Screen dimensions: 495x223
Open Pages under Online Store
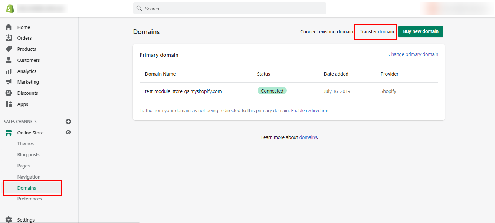[23, 166]
